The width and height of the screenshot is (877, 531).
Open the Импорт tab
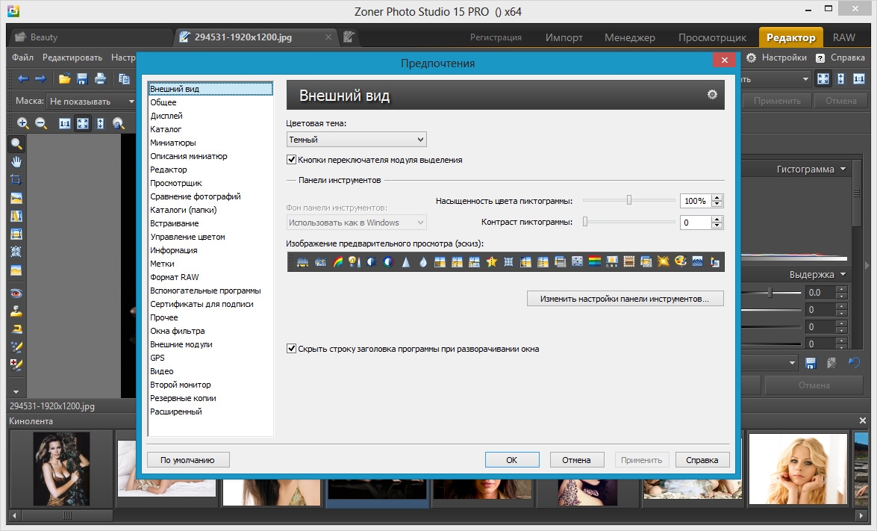click(x=564, y=37)
